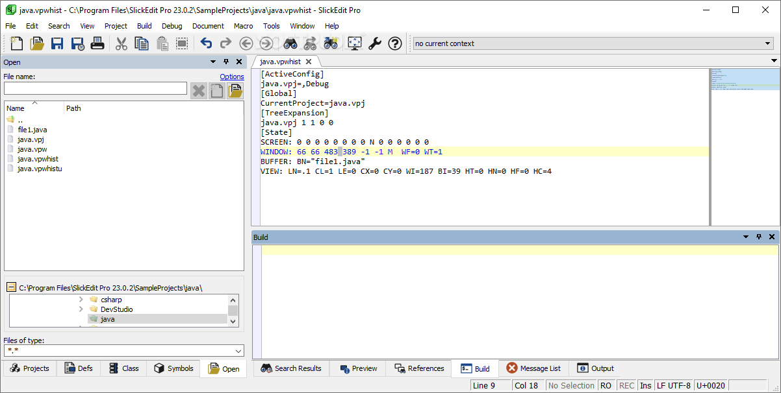Open the Debug menu
Image resolution: width=781 pixels, height=393 pixels.
(x=172, y=26)
